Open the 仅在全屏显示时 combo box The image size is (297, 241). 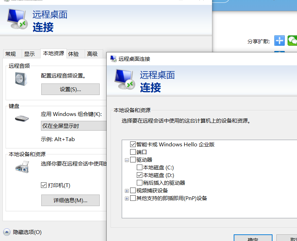74,126
